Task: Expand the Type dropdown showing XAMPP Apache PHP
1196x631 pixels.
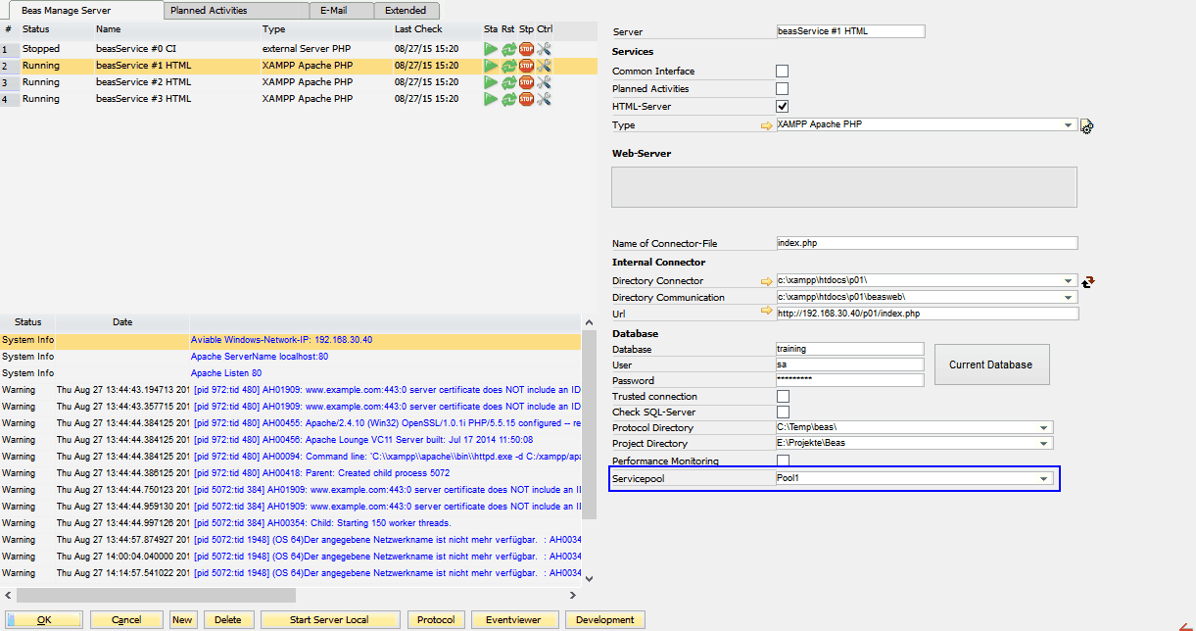Action: tap(1068, 125)
